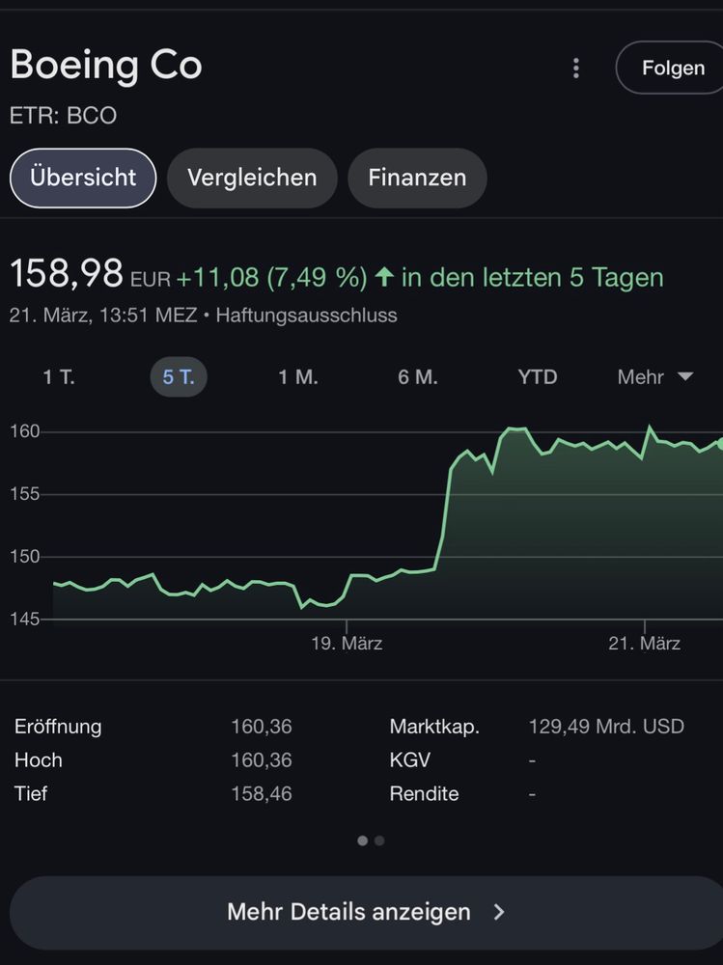Click the green up arrow icon
723x965 pixels.
click(383, 277)
